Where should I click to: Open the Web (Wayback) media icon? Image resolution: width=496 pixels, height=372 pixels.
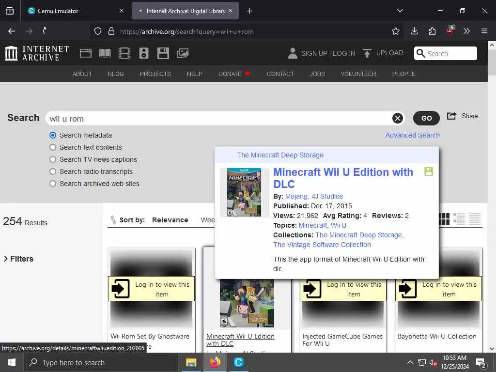click(85, 53)
